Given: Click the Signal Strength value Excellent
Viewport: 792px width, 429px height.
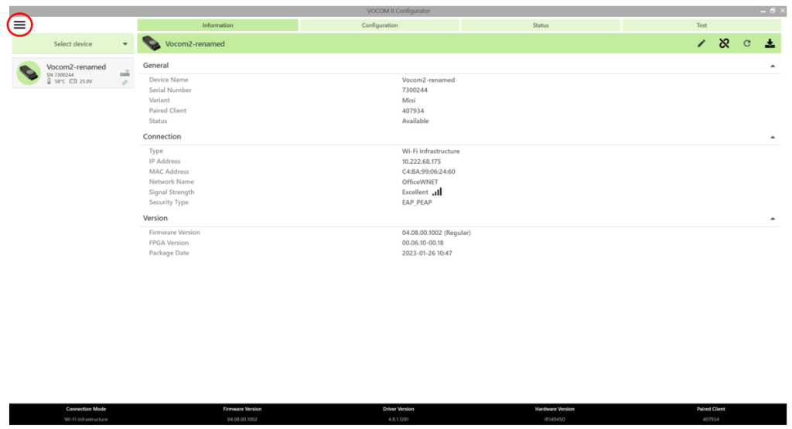Looking at the screenshot, I should tap(415, 192).
